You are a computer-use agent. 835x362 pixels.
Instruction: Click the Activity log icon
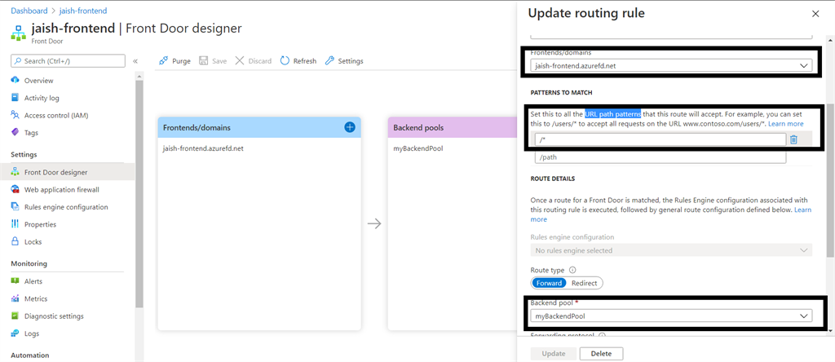click(15, 98)
